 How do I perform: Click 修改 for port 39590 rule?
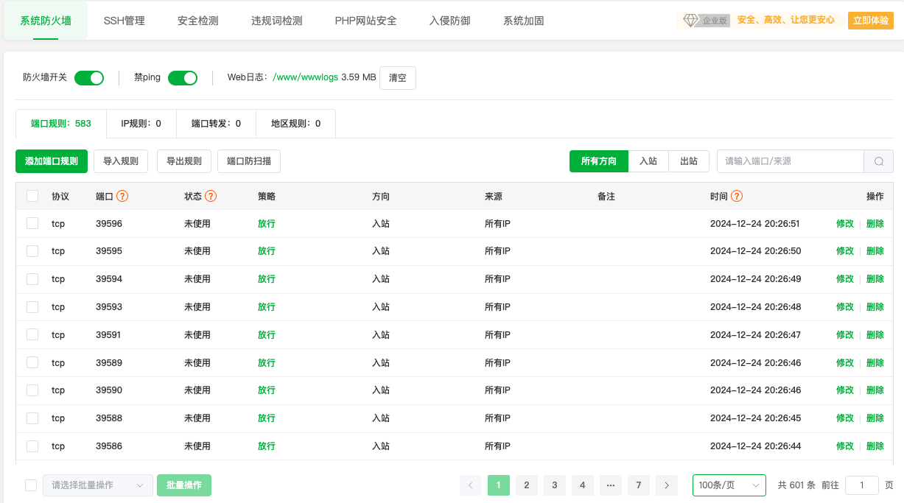[x=845, y=390]
